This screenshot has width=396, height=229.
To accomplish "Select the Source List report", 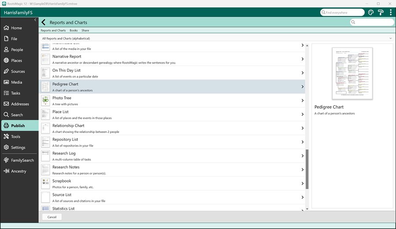I will pyautogui.click(x=172, y=197).
